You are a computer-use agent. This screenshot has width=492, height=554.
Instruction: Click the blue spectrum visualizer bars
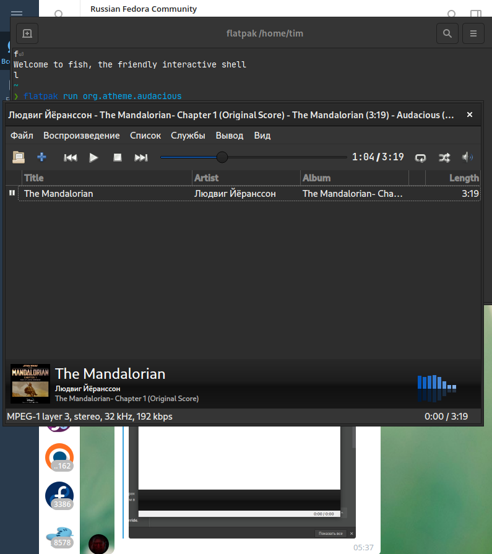tap(437, 388)
